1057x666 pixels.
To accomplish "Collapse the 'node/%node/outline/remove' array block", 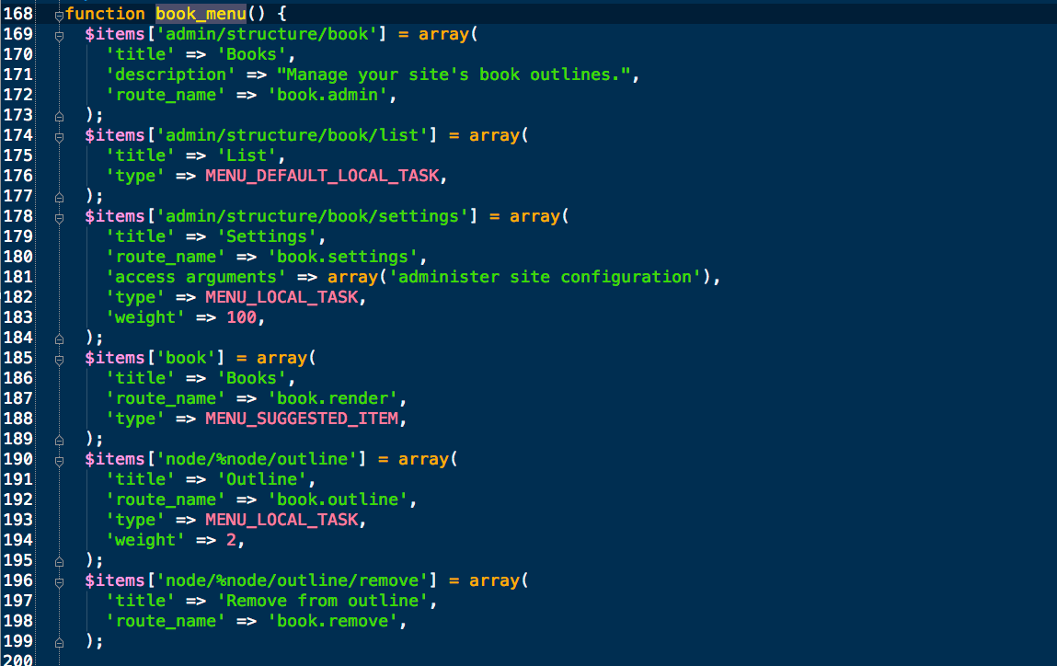I will tap(60, 581).
